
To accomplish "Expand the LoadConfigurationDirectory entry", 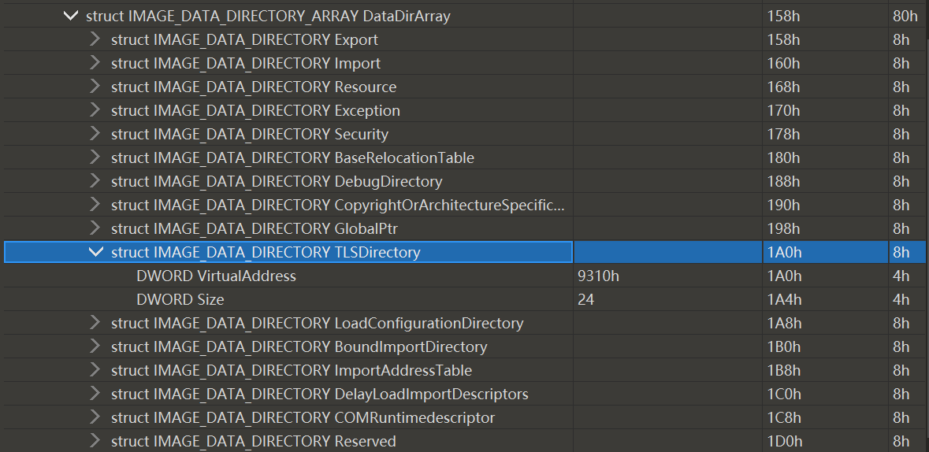I will click(x=95, y=324).
